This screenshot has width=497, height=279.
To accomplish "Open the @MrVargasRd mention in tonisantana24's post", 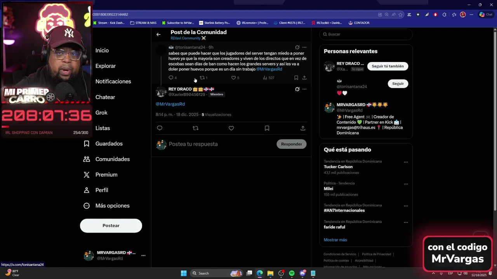I will 269,69.
